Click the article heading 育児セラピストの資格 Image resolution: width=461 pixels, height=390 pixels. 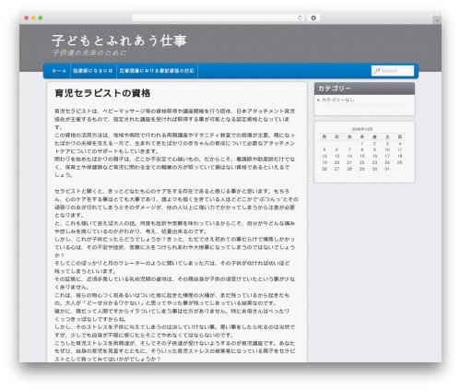pos(102,93)
